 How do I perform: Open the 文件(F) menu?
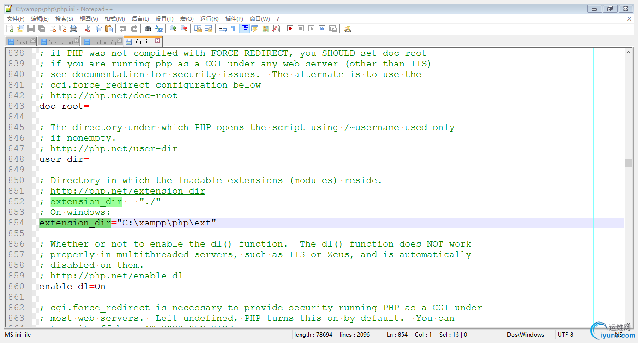(x=15, y=19)
